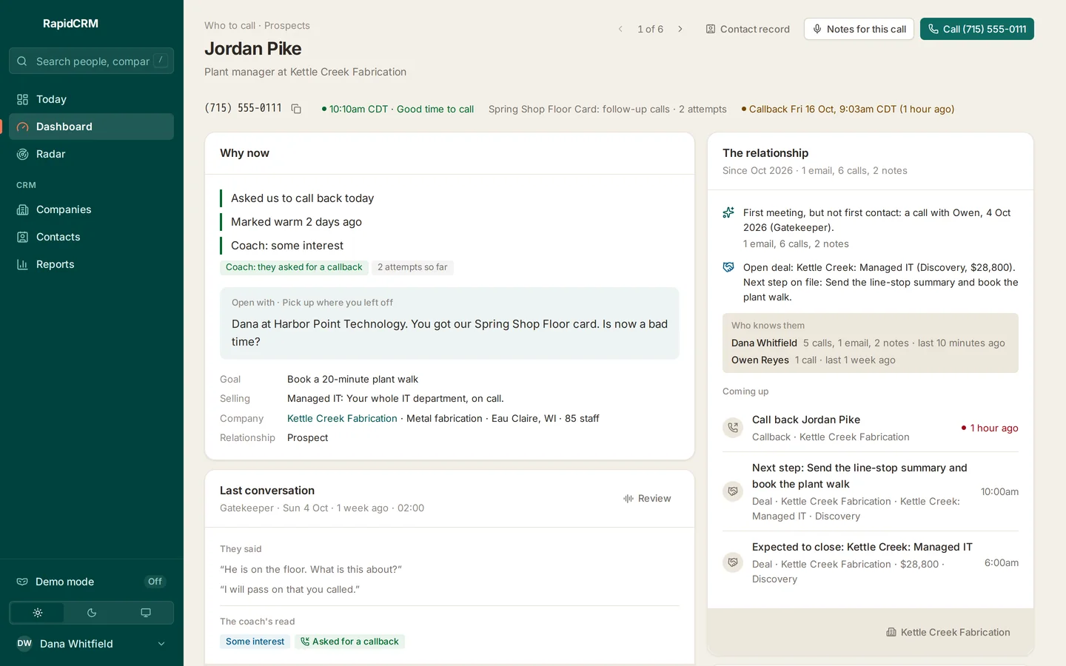The height and width of the screenshot is (666, 1066).
Task: Click the RapidCRM logo
Action: click(x=70, y=24)
